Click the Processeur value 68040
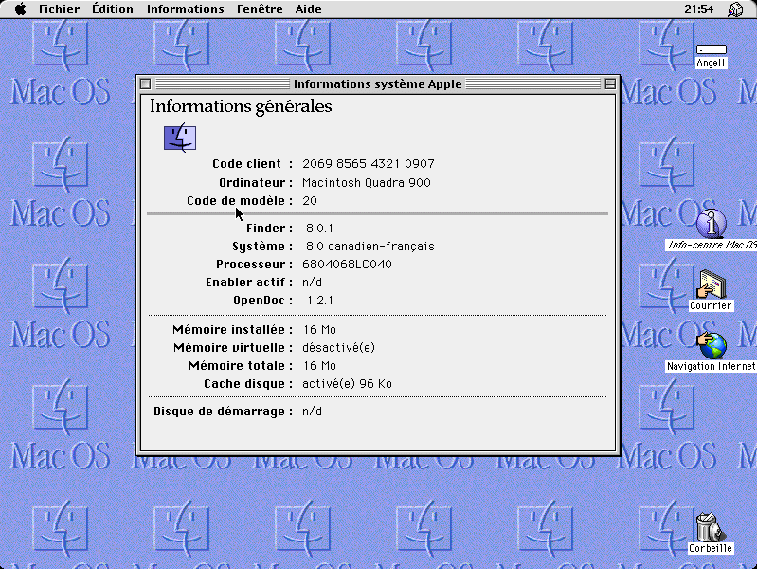This screenshot has width=757, height=569. point(346,264)
